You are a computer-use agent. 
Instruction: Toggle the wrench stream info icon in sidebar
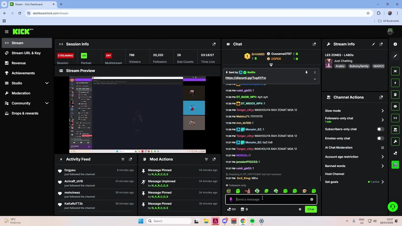coord(395,141)
